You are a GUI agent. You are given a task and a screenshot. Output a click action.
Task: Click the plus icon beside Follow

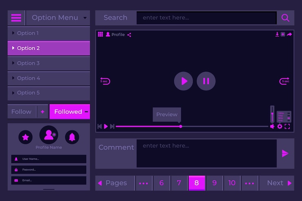click(x=42, y=112)
